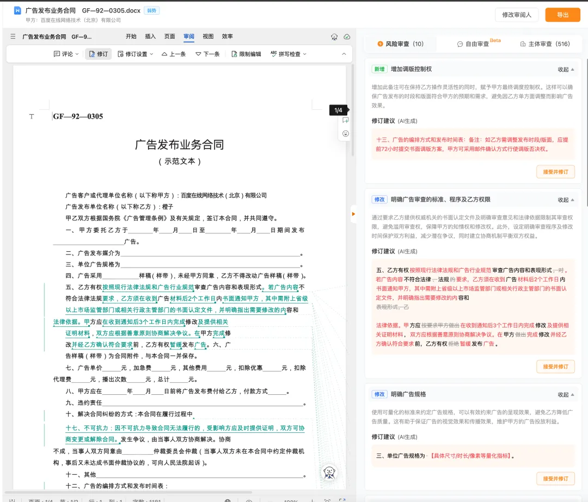Click the filename GF—92—0305.docx in header

(x=111, y=10)
